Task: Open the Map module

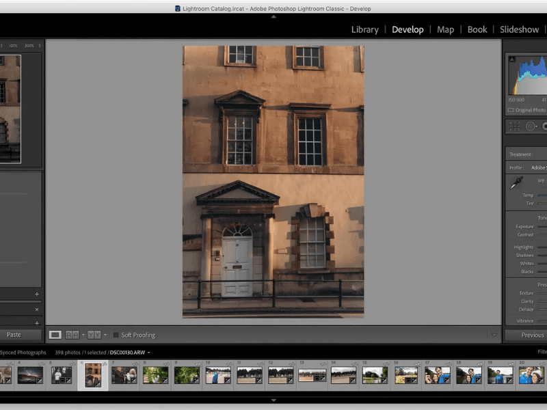Action: pos(446,29)
